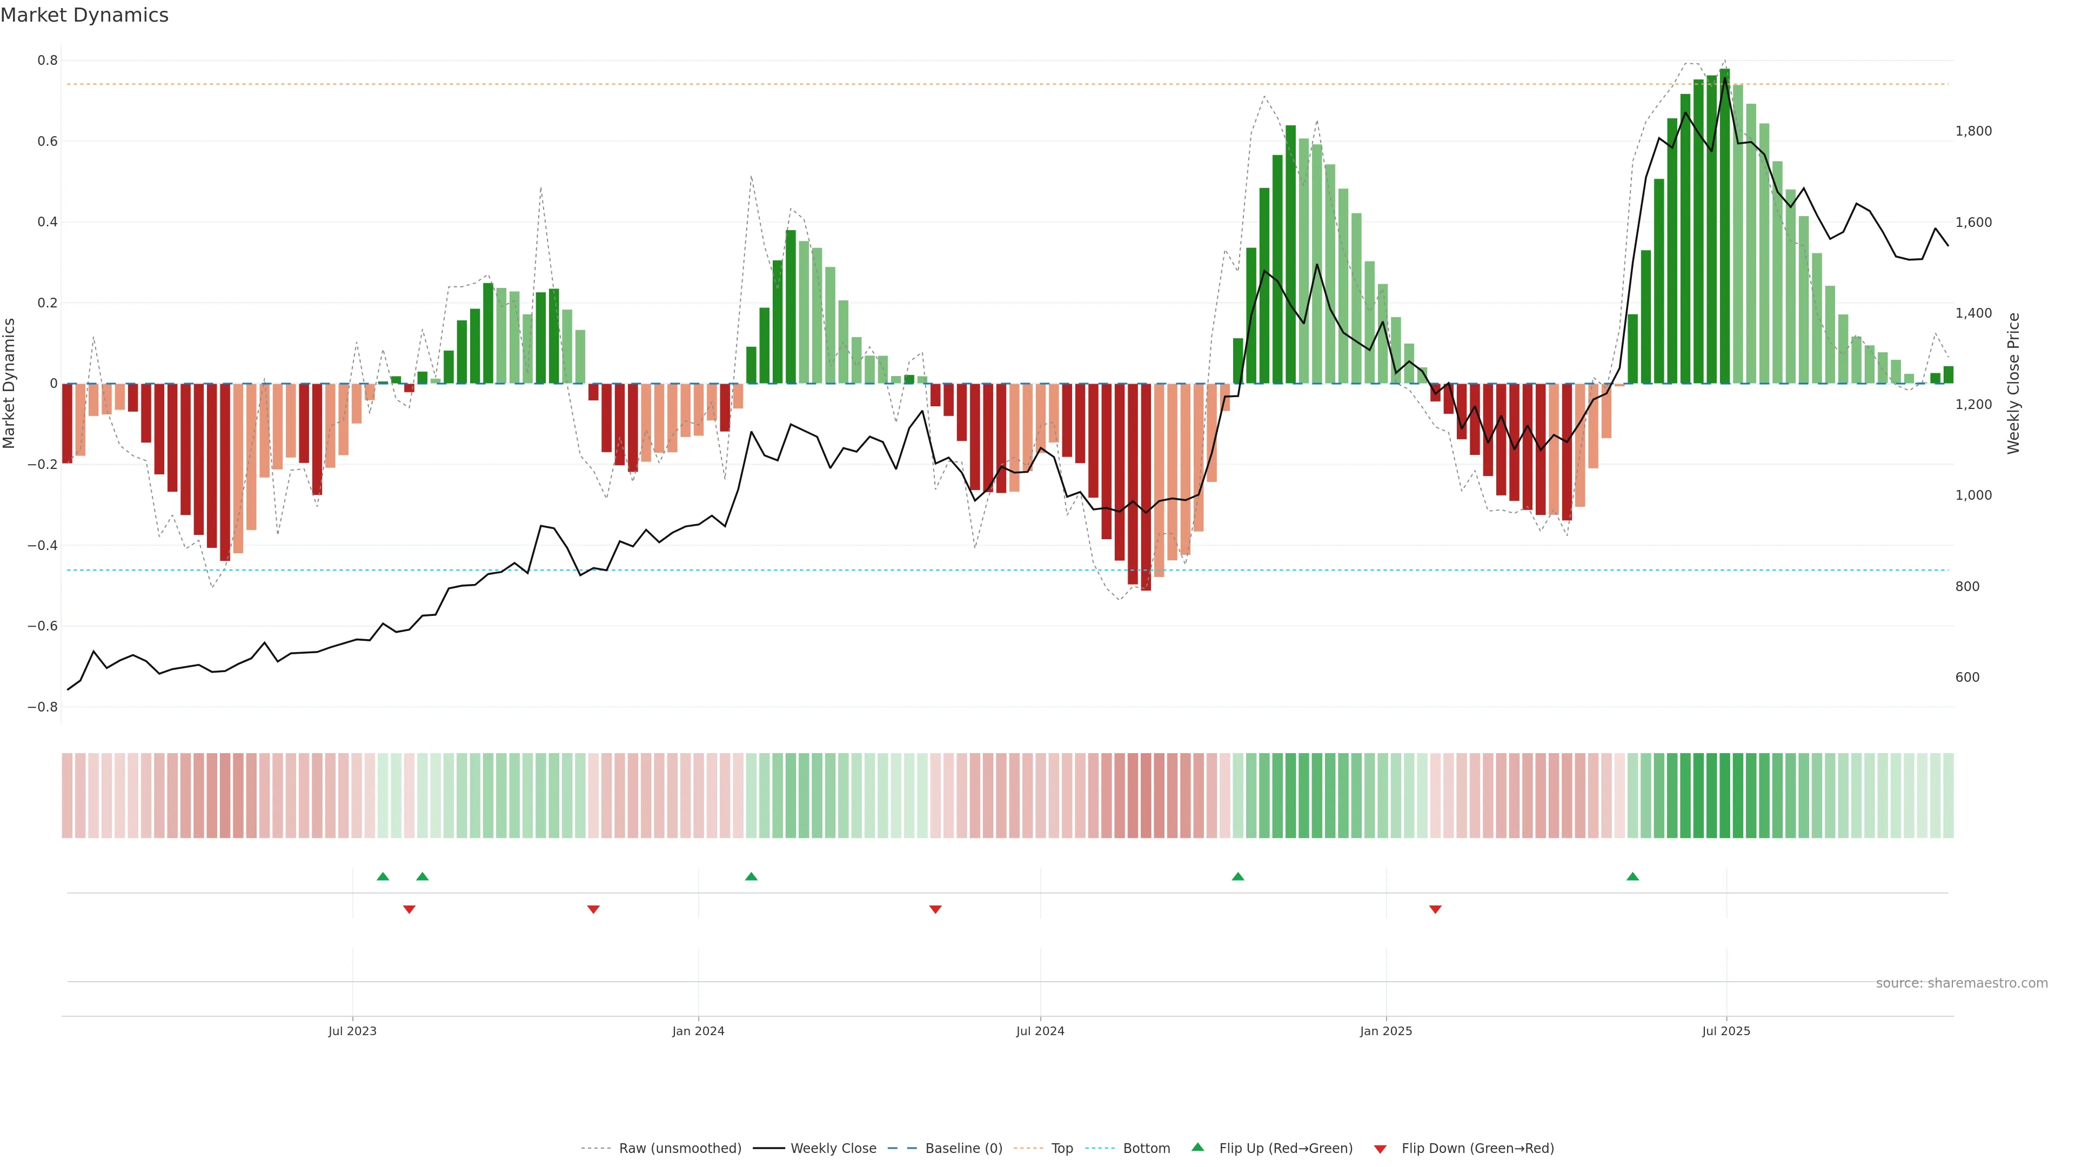Click the leftmost red flip-down triangle marker
The width and height of the screenshot is (2075, 1167).
point(409,909)
